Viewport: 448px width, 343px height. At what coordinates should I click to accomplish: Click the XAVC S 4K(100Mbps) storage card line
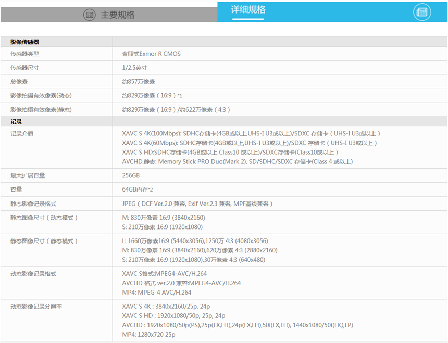pyautogui.click(x=251, y=134)
